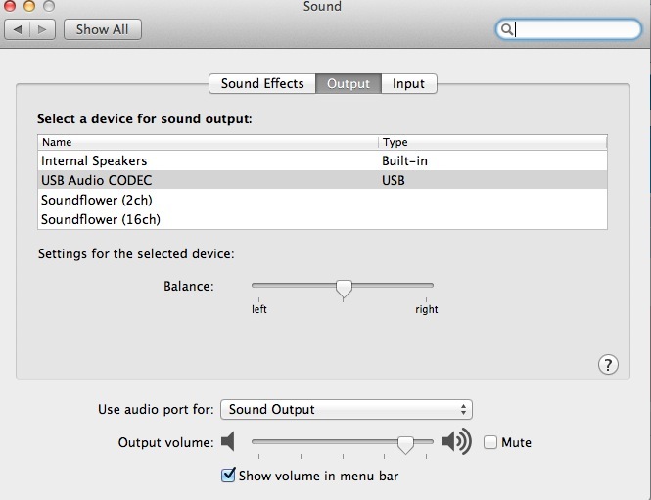
Task: Switch to the Sound Effects tab
Action: (x=262, y=83)
